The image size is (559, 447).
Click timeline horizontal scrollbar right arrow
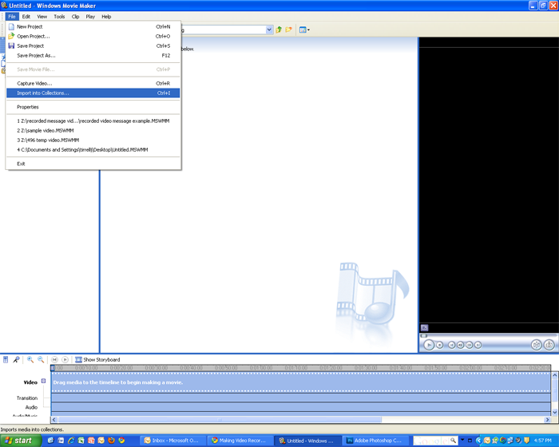click(x=548, y=420)
